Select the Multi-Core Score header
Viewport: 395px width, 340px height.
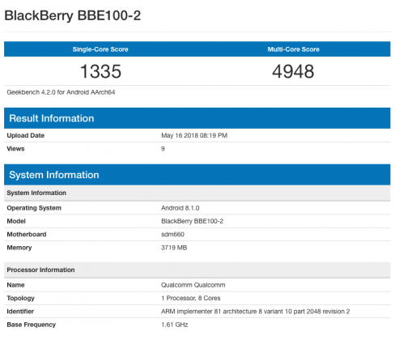(x=294, y=49)
